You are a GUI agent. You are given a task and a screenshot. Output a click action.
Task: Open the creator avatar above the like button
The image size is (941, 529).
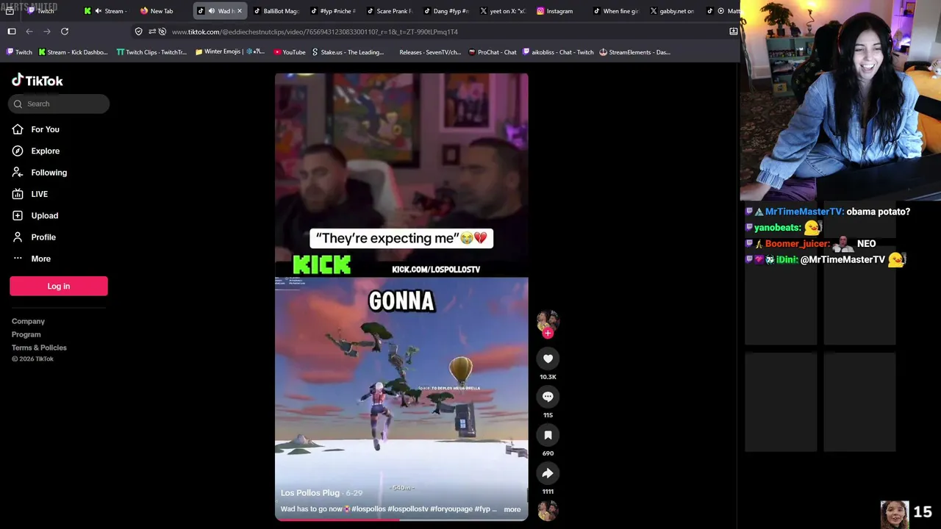[x=548, y=320]
